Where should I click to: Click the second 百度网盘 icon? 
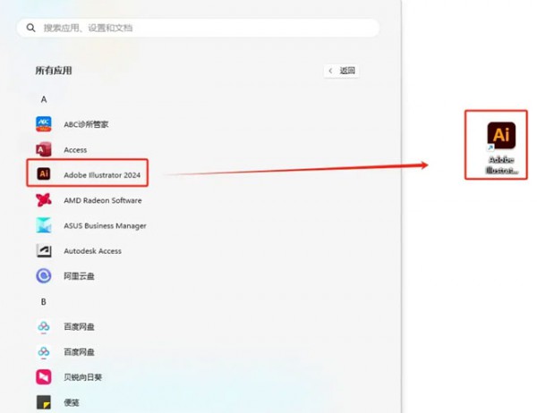pyautogui.click(x=44, y=352)
